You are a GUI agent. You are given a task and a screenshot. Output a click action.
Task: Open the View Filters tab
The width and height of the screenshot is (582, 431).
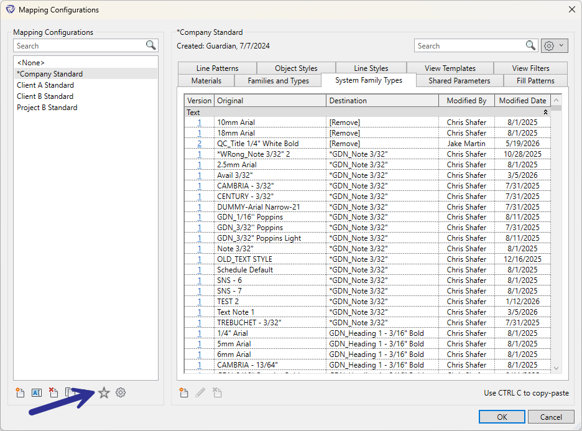click(x=531, y=68)
